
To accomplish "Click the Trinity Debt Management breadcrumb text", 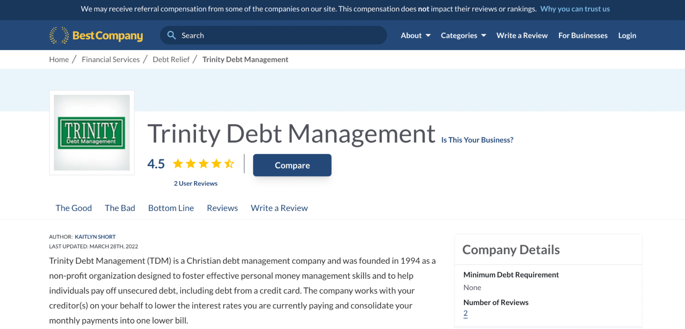I will click(245, 60).
